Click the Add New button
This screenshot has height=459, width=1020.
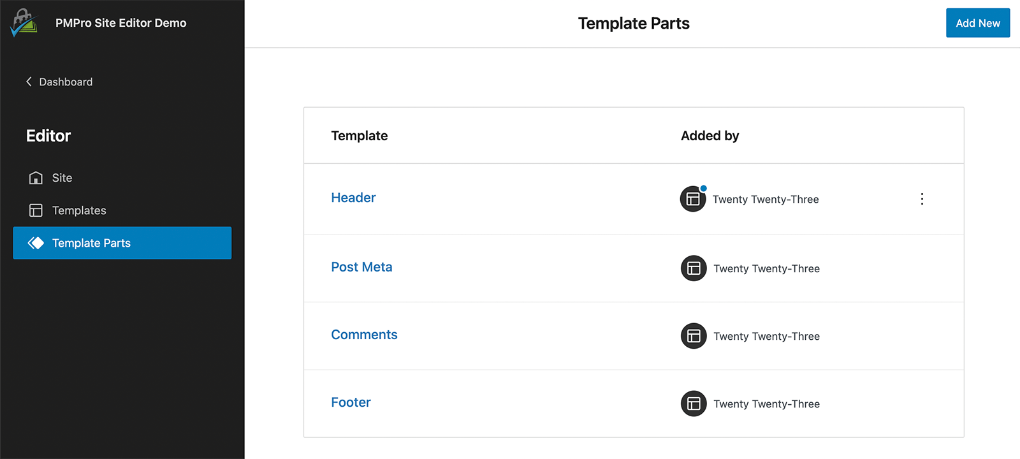point(977,22)
